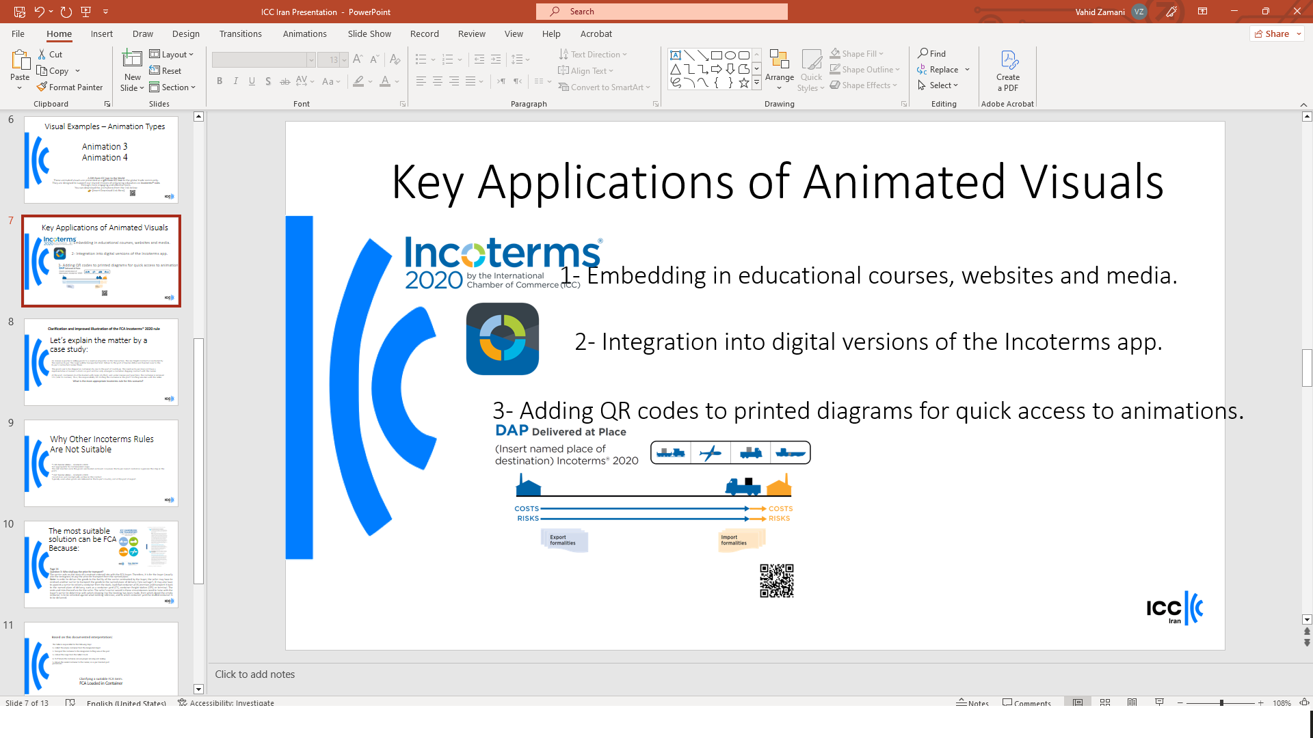Increase list indent level

pyautogui.click(x=496, y=60)
